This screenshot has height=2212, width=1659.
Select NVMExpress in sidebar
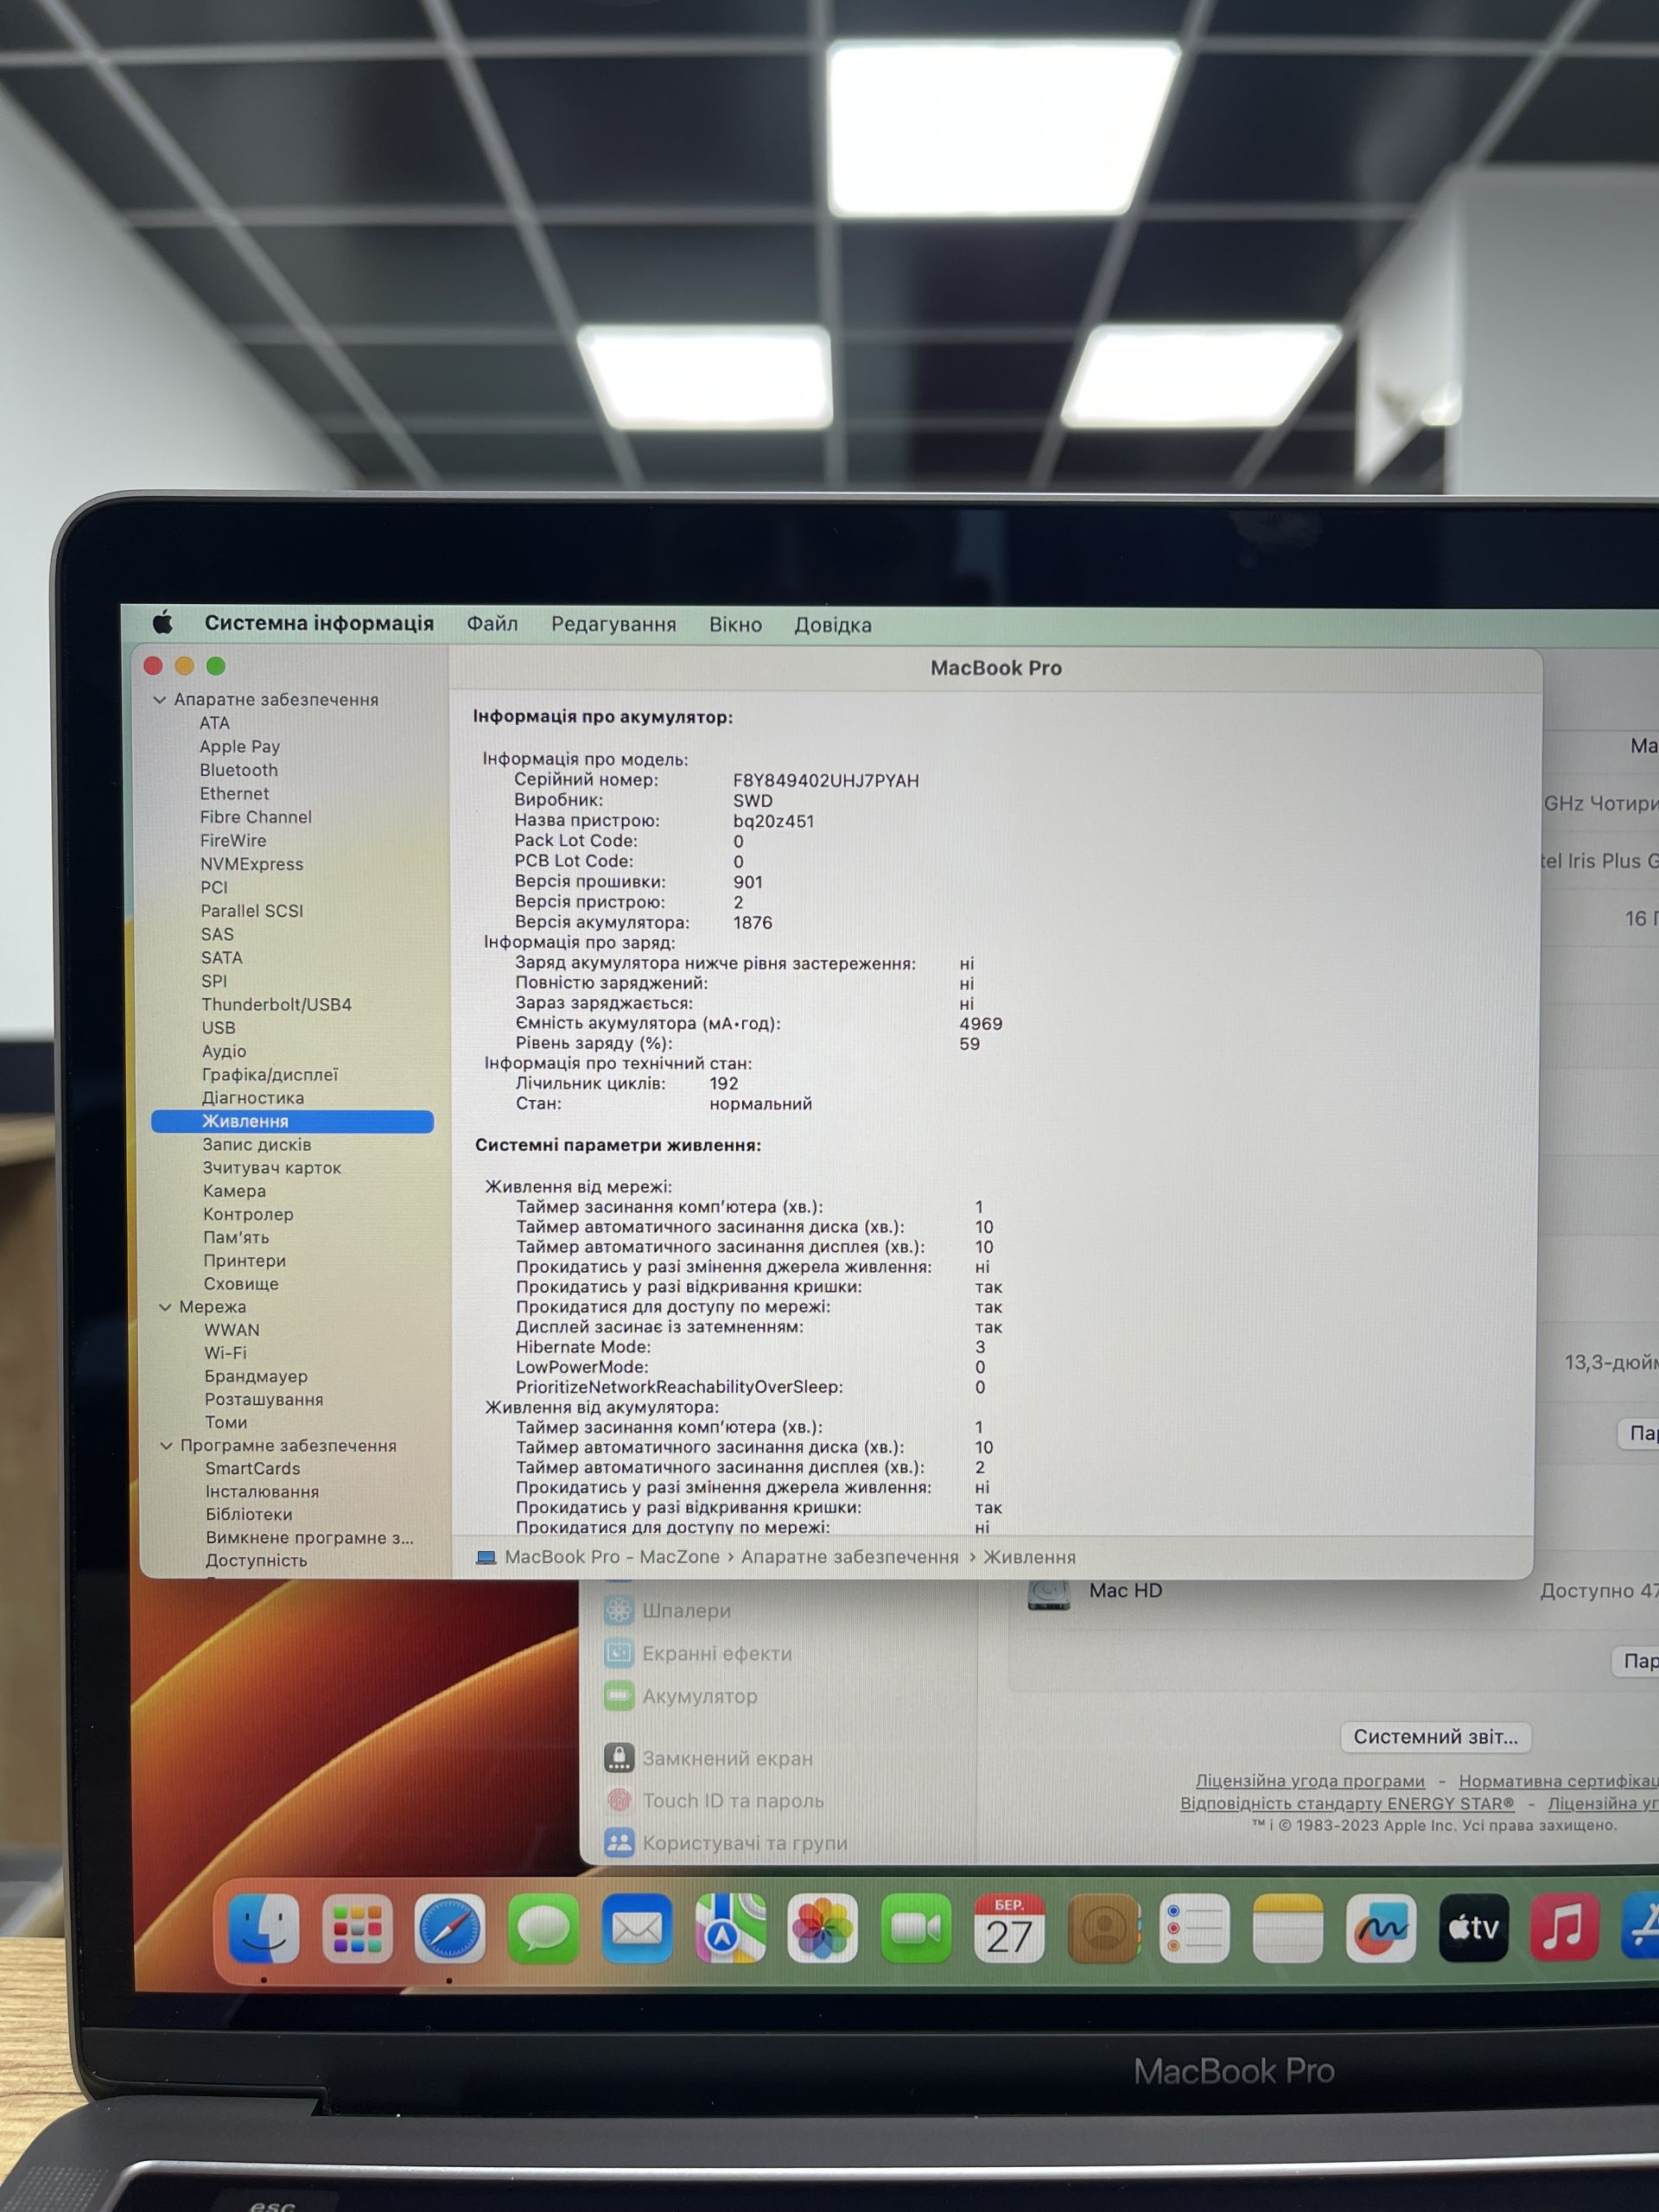tap(251, 864)
